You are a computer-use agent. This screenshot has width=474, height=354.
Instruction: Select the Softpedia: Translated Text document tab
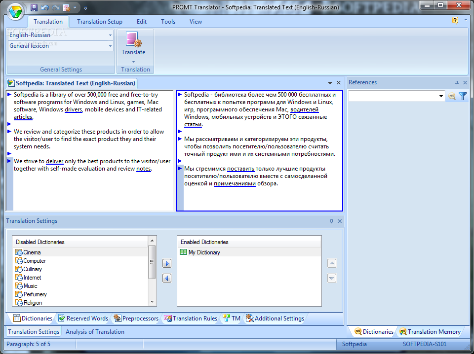(71, 83)
